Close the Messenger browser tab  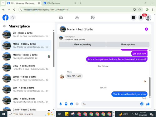[x=39, y=3]
